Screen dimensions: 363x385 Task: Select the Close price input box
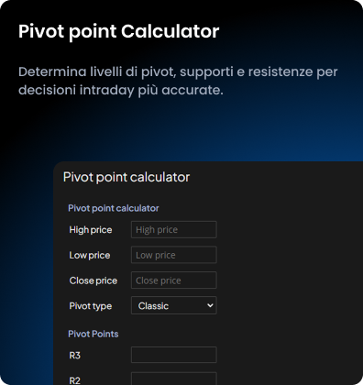click(x=174, y=280)
